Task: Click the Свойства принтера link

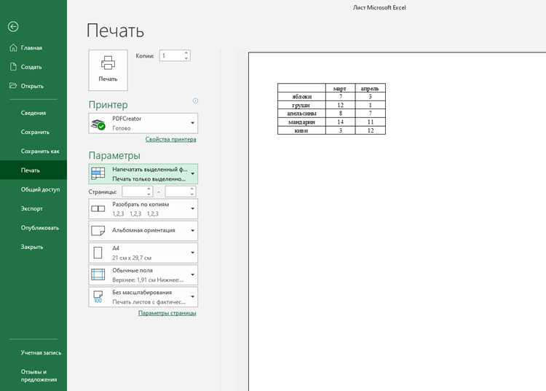Action: click(x=170, y=139)
